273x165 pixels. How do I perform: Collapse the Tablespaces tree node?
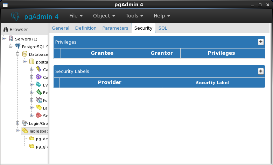click(x=17, y=131)
